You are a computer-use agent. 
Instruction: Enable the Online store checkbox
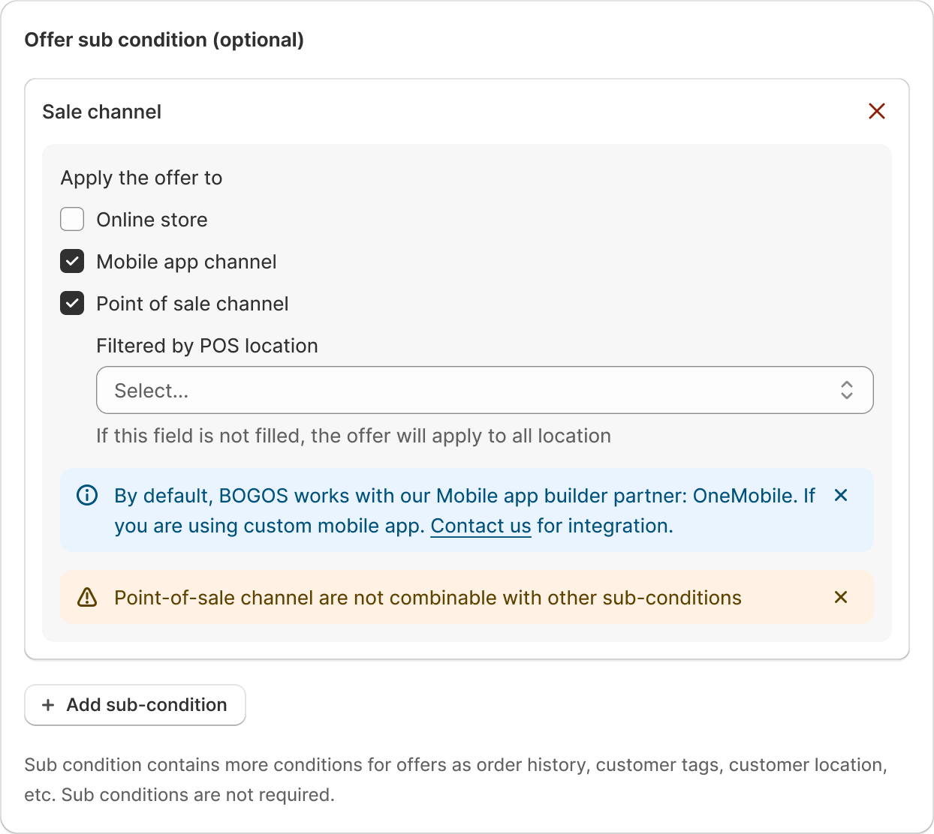pyautogui.click(x=72, y=220)
